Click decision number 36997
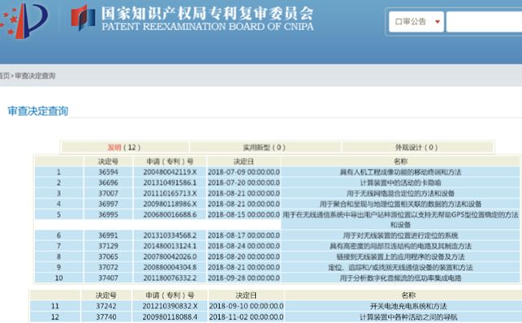Screen dimensions: 522x323 tap(108, 204)
